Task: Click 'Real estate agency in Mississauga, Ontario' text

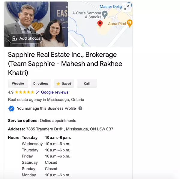Action: tap(46, 100)
